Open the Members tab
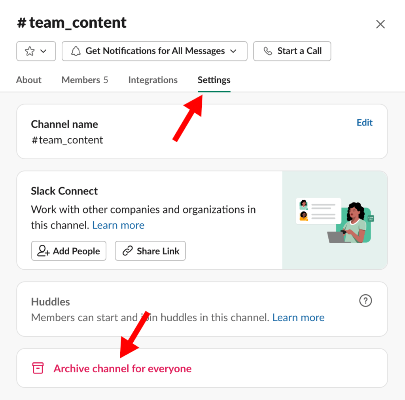Screen dimensions: 405x400 [85, 80]
